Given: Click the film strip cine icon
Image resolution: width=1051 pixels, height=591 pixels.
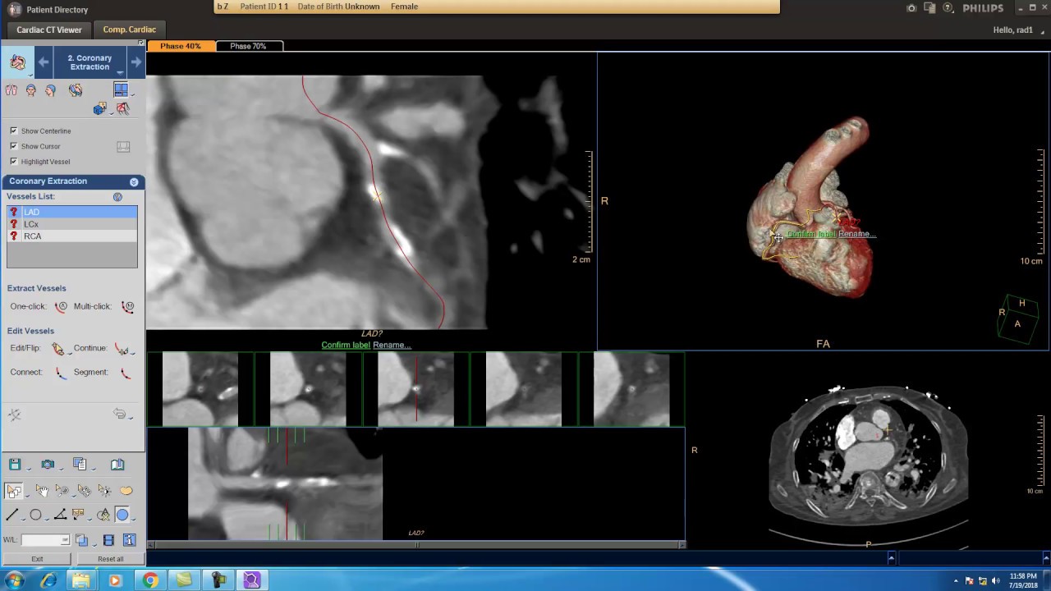Looking at the screenshot, I should tap(108, 540).
